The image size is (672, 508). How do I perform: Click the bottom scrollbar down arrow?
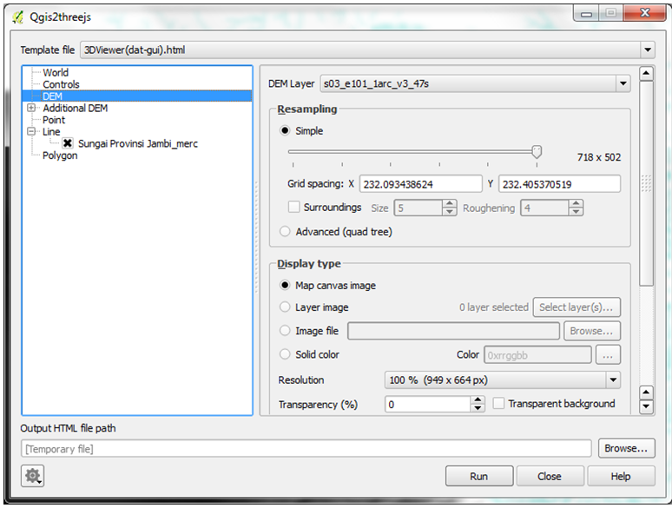tap(646, 406)
